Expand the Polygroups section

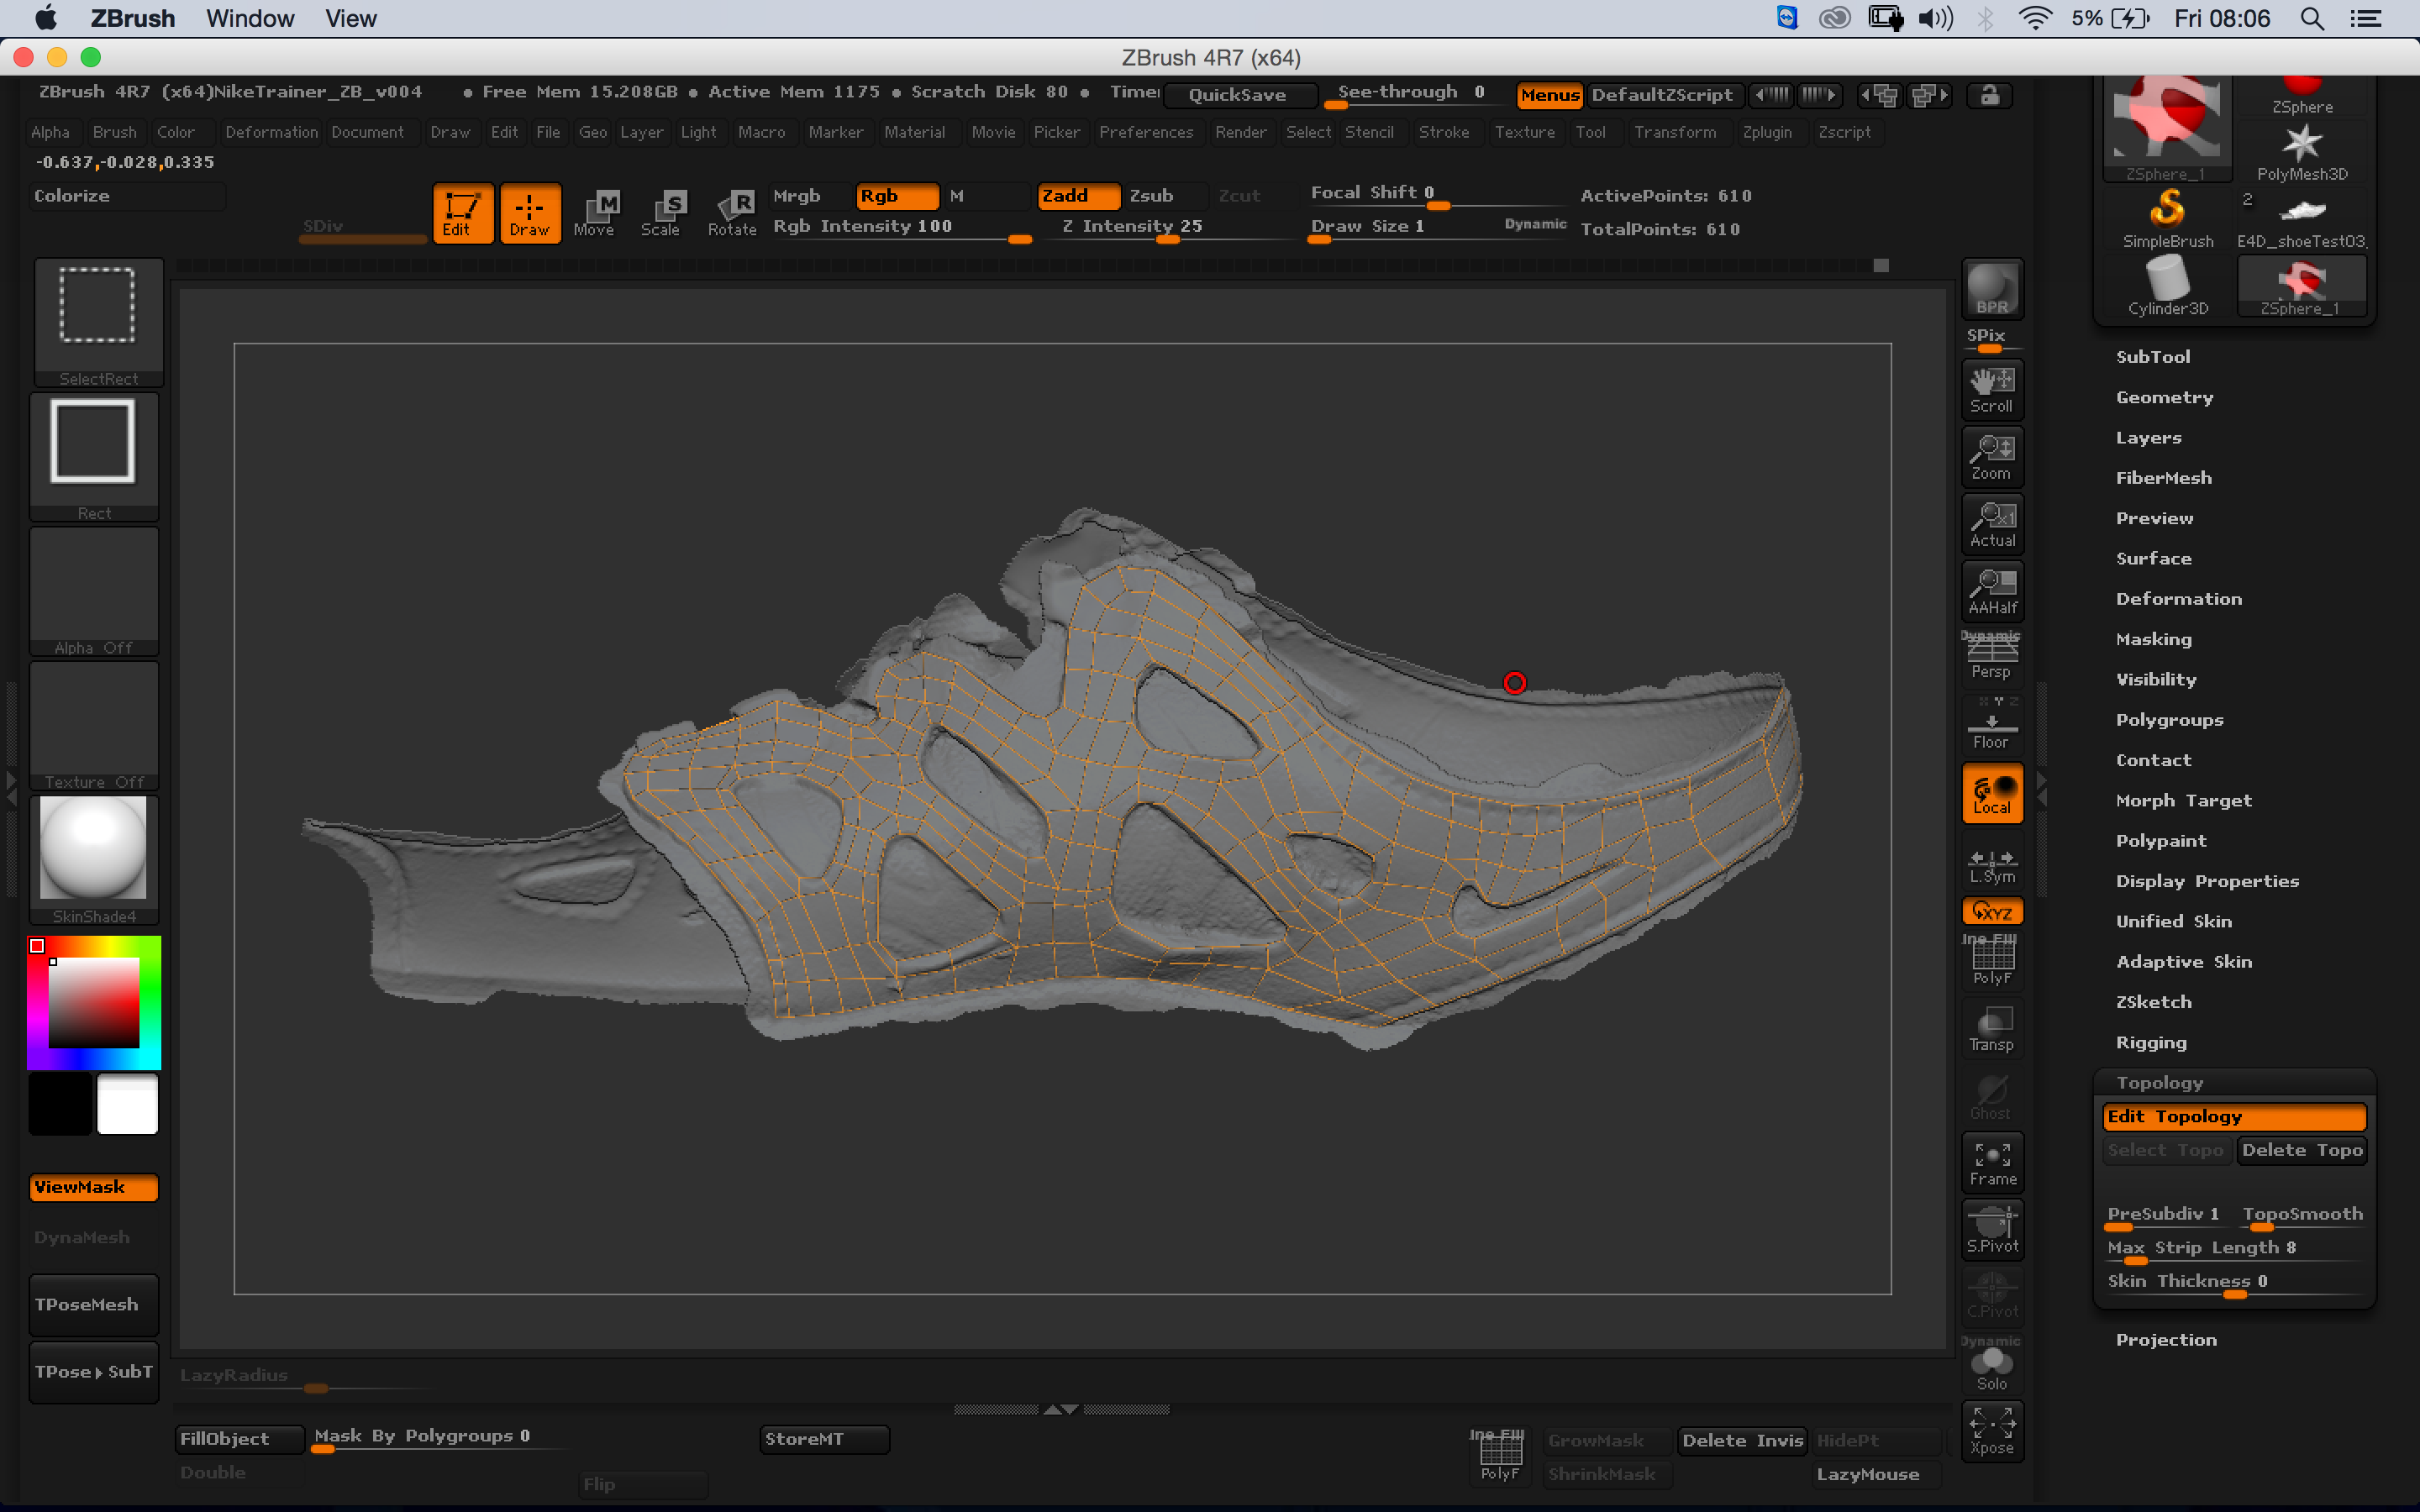point(2169,720)
